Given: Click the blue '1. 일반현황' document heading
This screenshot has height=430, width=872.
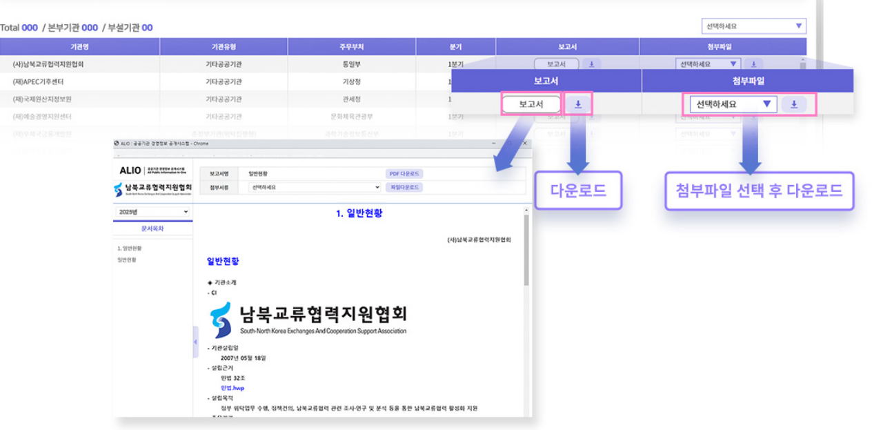Looking at the screenshot, I should (x=359, y=213).
